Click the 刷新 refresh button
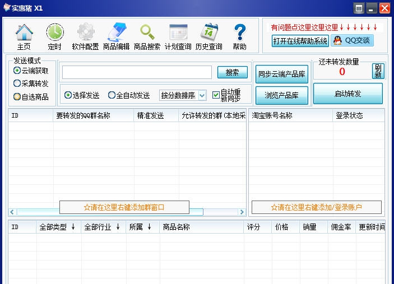Screen dimensions: 394x284 click(x=378, y=71)
